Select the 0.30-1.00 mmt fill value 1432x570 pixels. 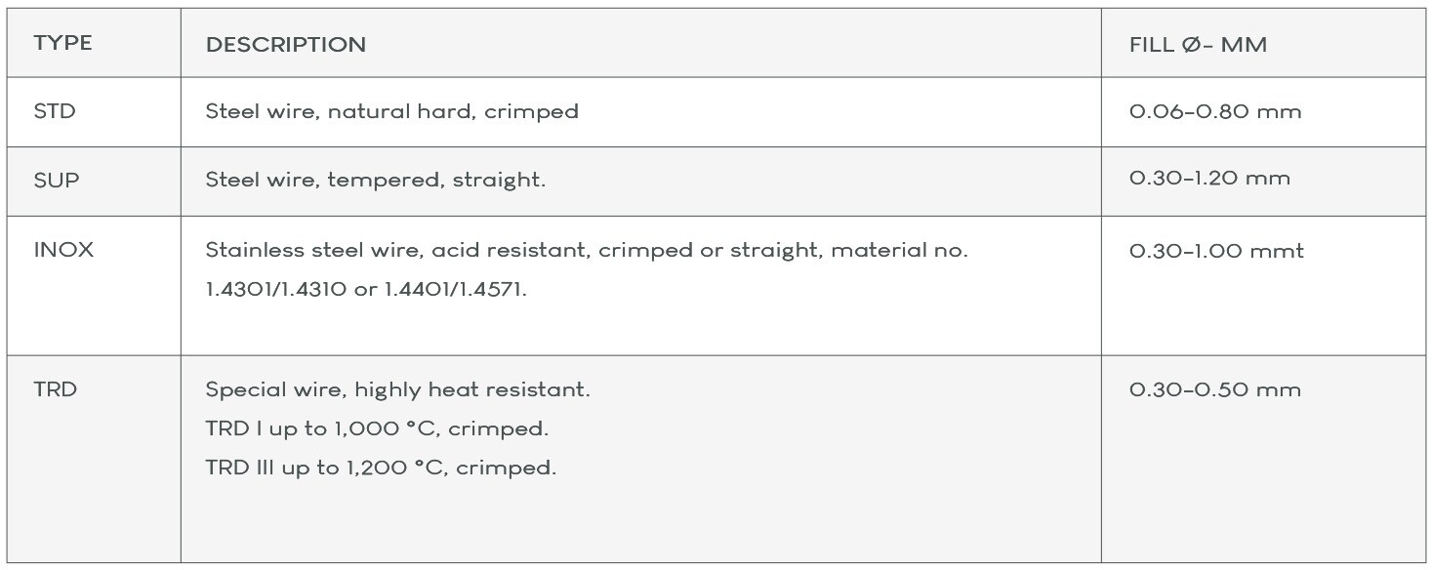(1215, 251)
